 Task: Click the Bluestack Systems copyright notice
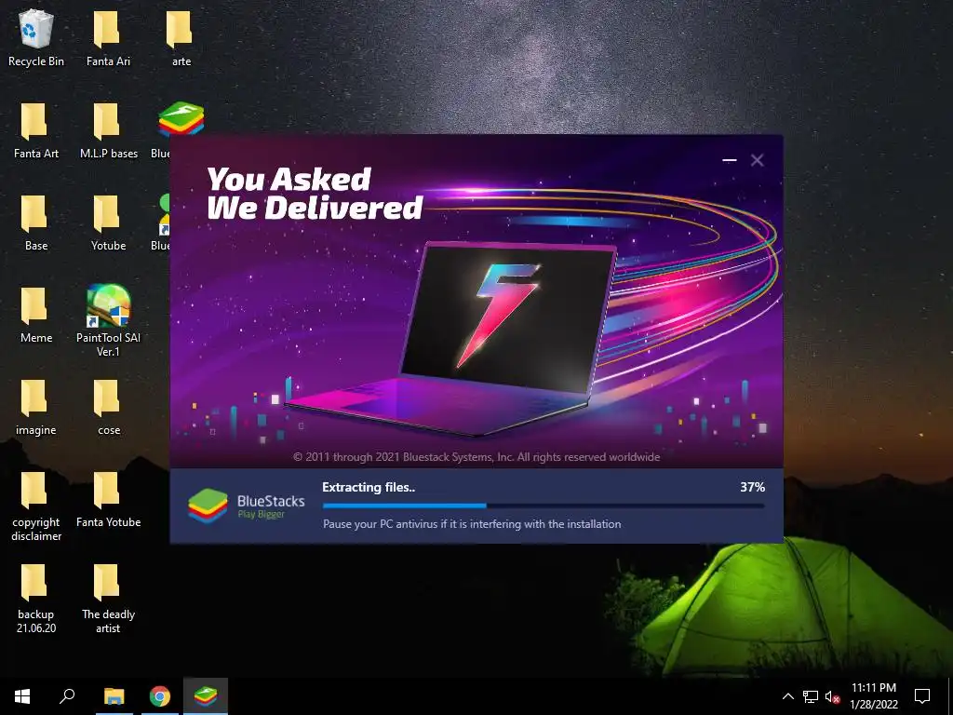[476, 456]
